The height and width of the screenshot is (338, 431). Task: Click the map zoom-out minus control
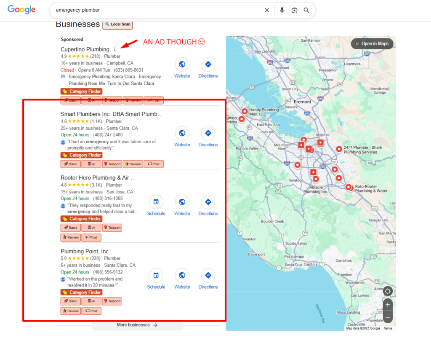point(387,316)
